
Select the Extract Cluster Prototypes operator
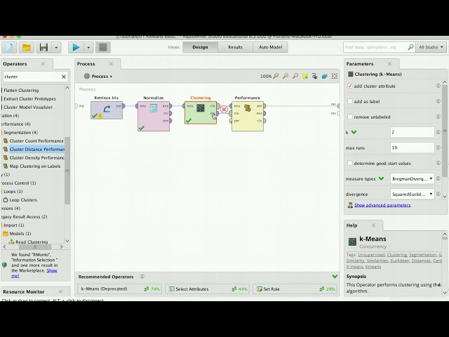[29, 98]
